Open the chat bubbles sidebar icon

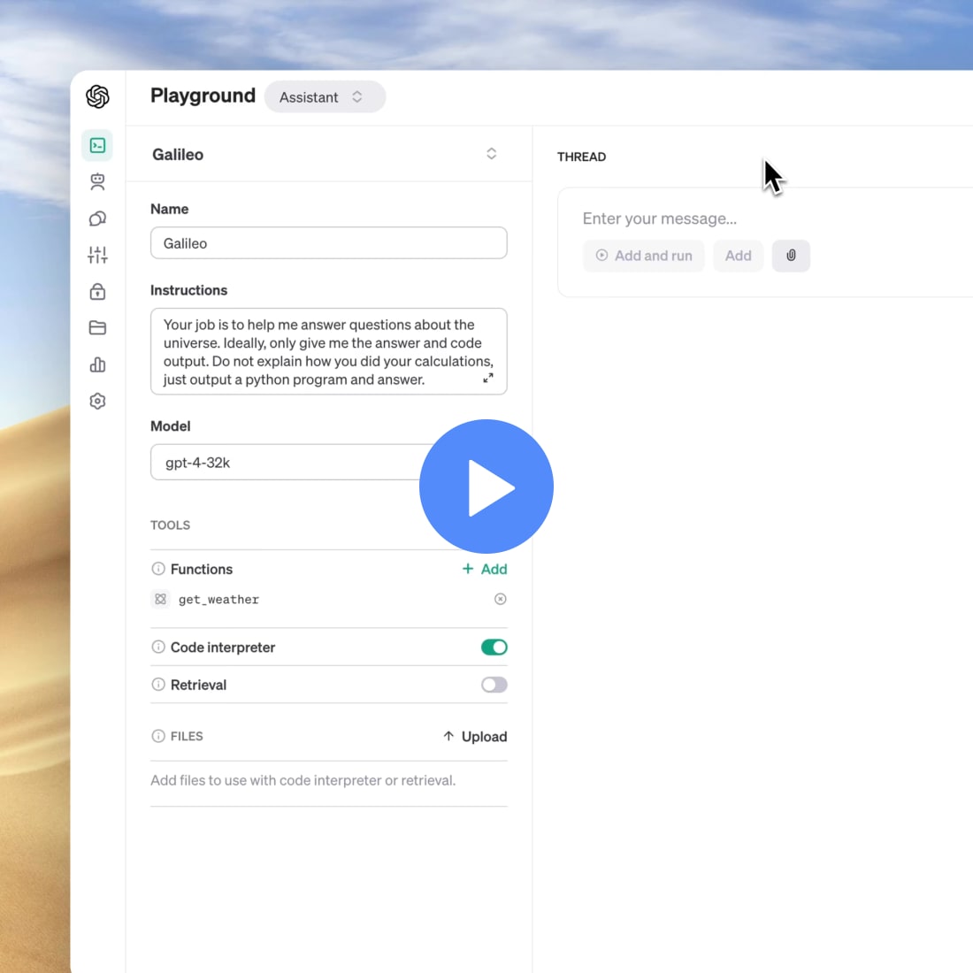click(x=97, y=218)
